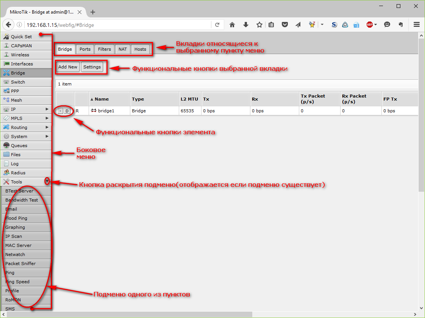Click the address bar URL field

click(118, 25)
